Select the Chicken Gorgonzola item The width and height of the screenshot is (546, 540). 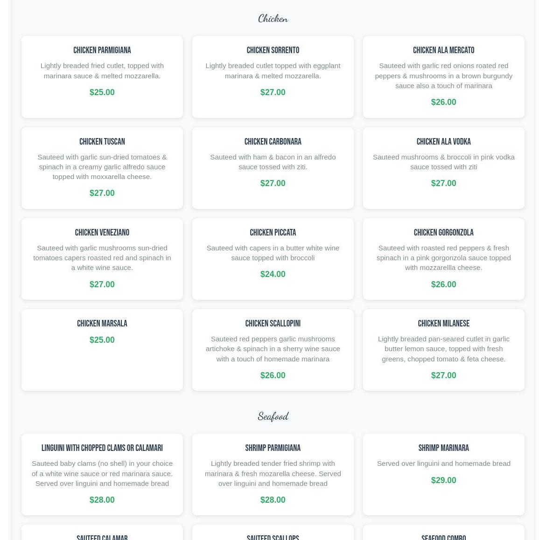tap(444, 259)
